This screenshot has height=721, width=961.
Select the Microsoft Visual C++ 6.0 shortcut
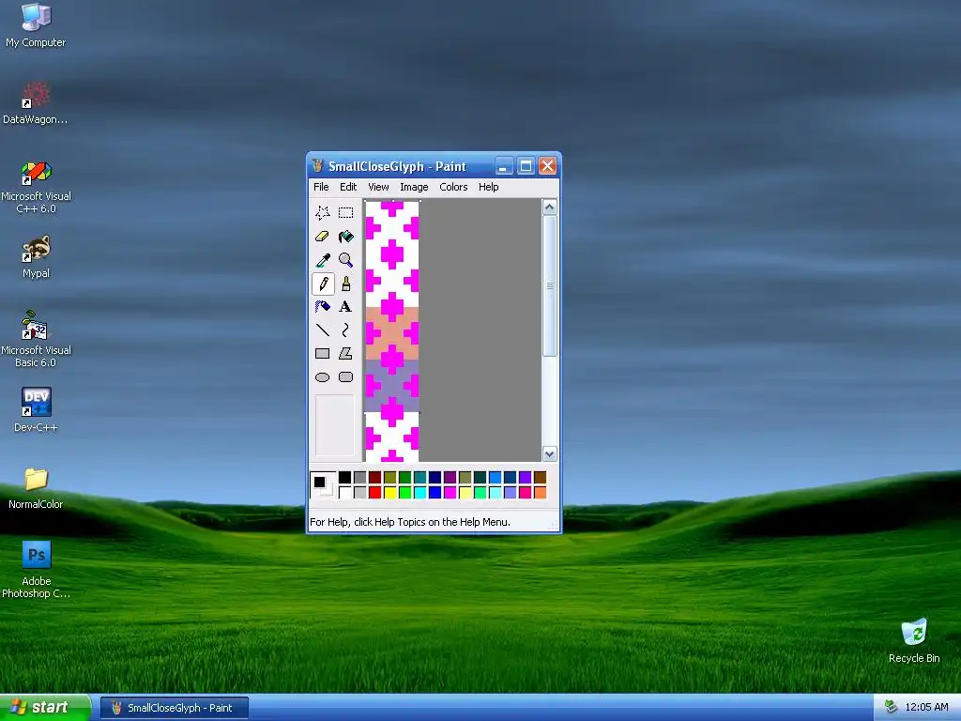point(36,187)
